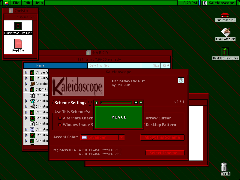Select the KSA Sampler desktop icon
The width and height of the screenshot is (240, 180).
click(x=225, y=32)
